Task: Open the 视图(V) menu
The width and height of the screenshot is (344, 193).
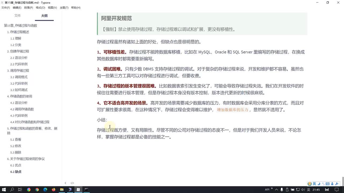Action: point(52,8)
